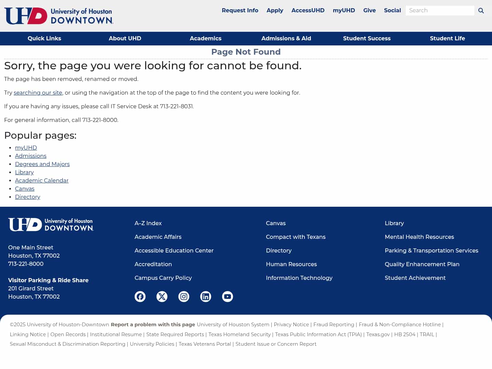Open the Instagram social icon
Image resolution: width=492 pixels, height=369 pixels.
click(x=184, y=297)
